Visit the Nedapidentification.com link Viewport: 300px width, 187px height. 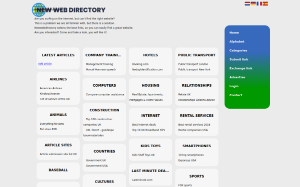(147, 69)
